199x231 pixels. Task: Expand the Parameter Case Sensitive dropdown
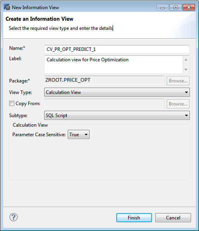[78, 134]
